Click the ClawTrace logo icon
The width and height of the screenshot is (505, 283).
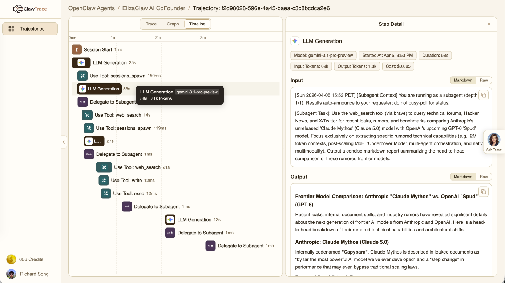(x=18, y=8)
